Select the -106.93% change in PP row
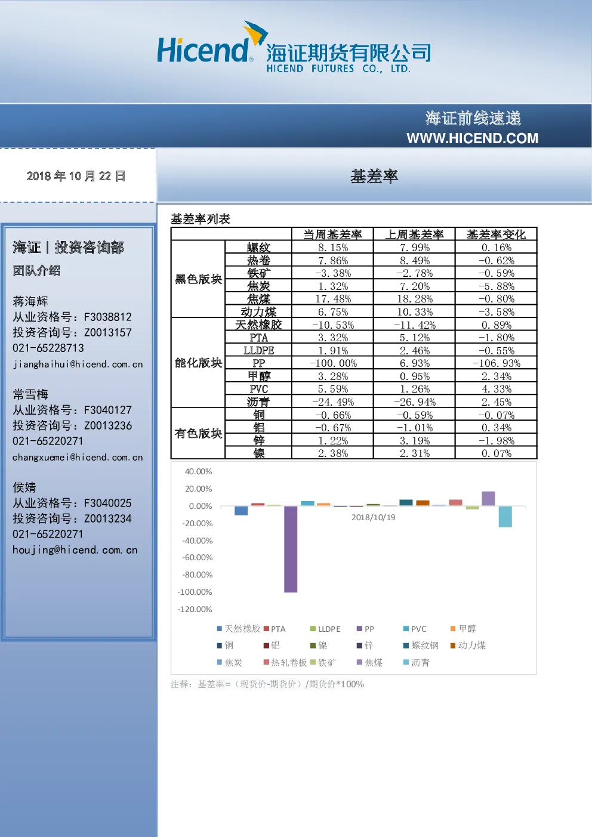 pos(497,363)
